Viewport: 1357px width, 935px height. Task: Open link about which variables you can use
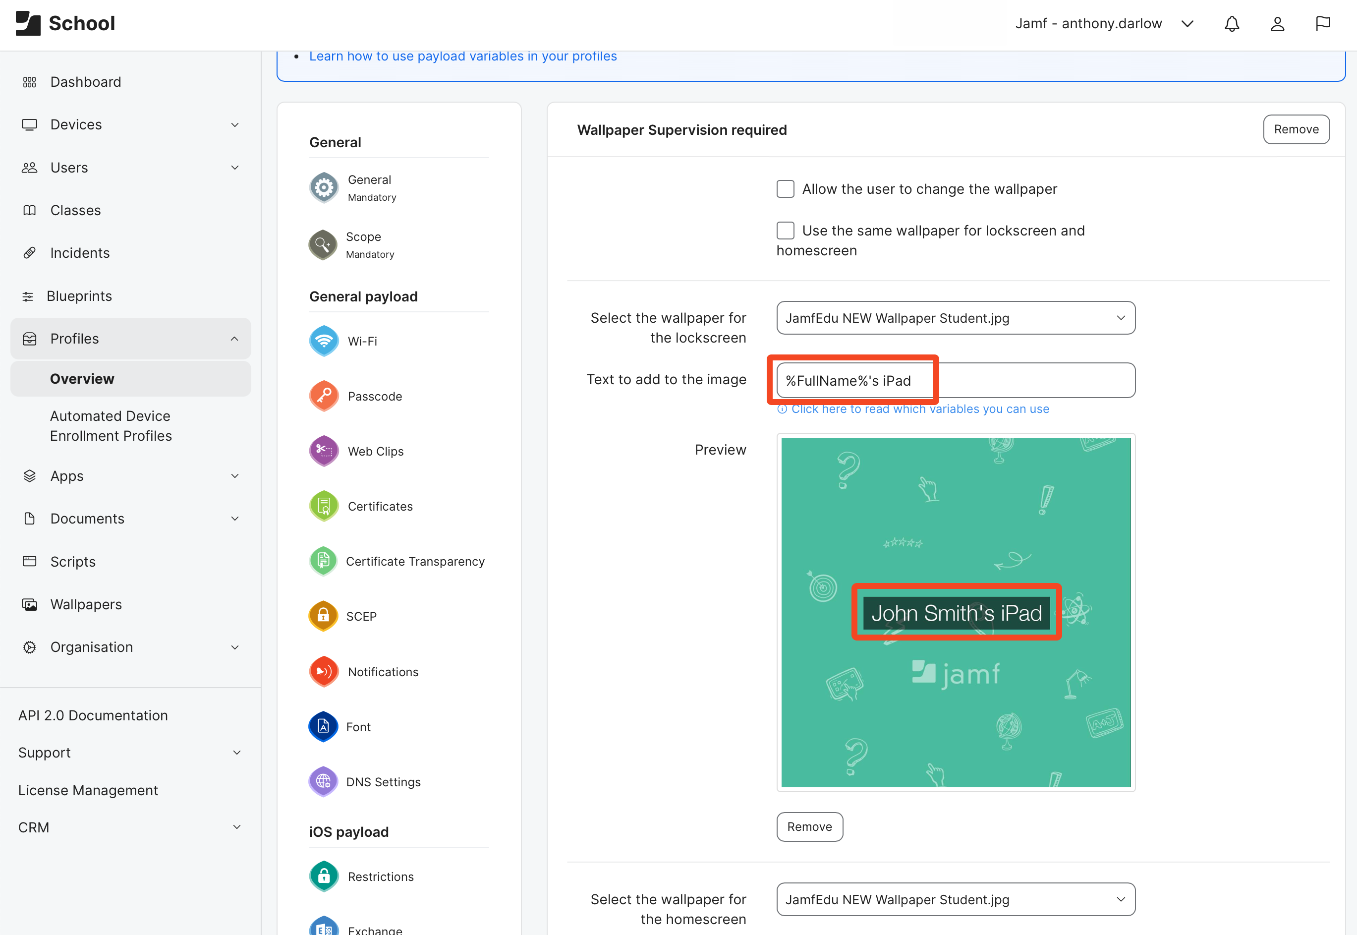[x=919, y=409]
